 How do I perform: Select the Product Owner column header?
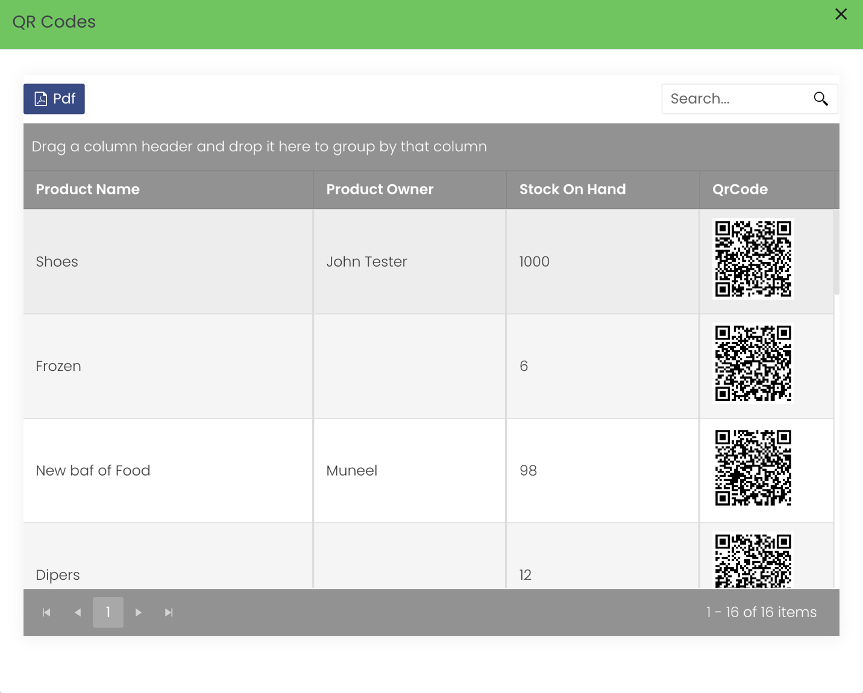click(x=380, y=189)
